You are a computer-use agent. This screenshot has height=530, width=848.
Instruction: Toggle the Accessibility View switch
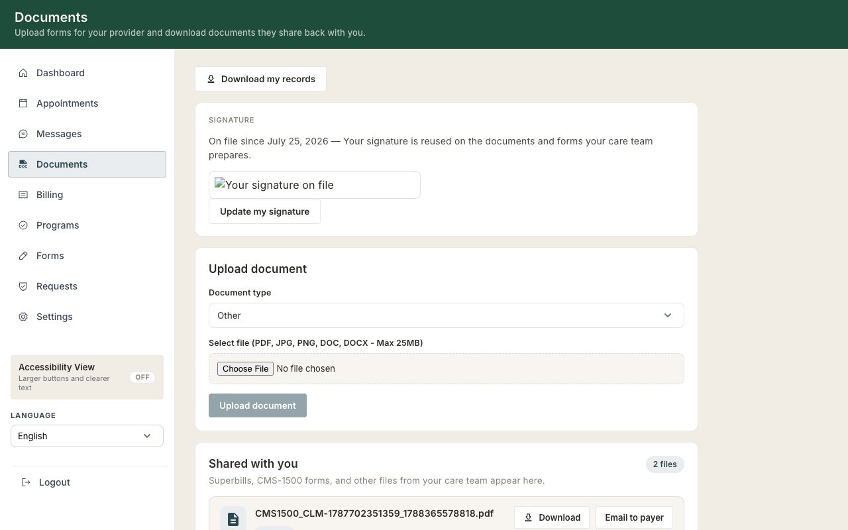point(142,377)
